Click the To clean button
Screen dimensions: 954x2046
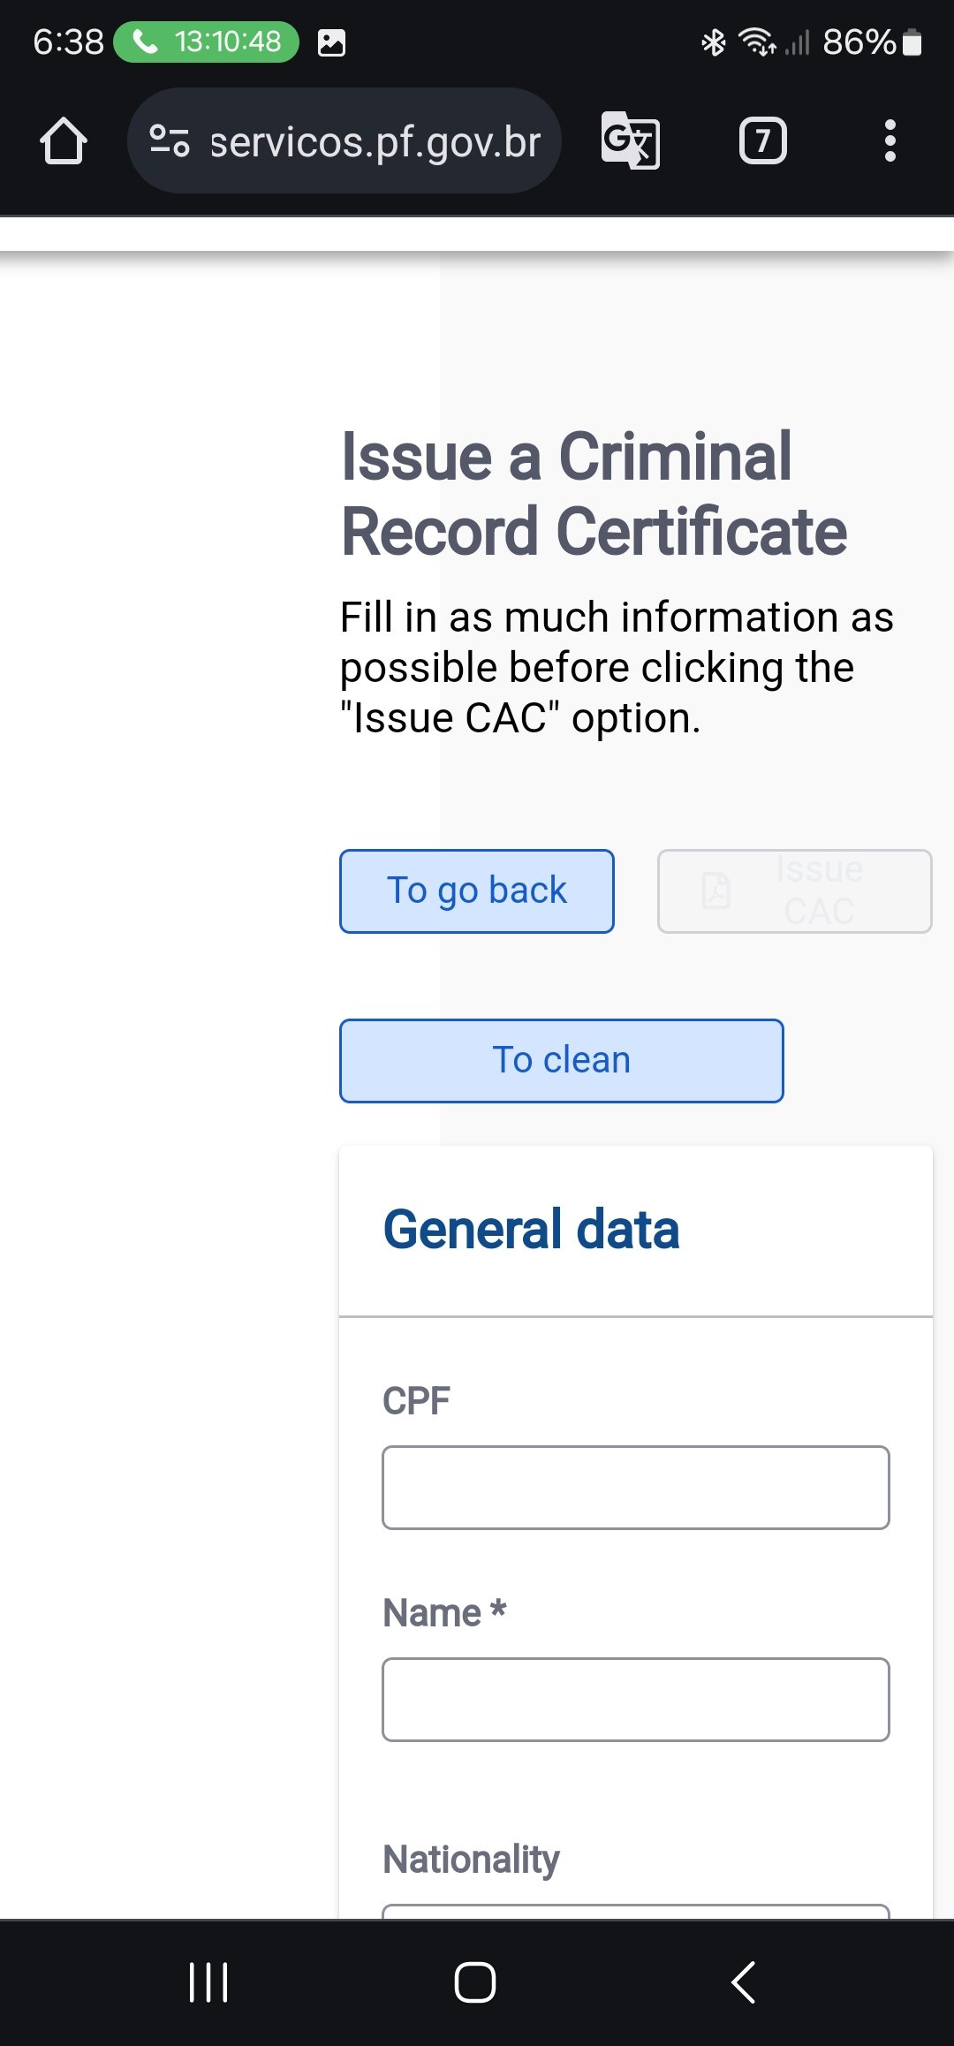click(x=562, y=1060)
